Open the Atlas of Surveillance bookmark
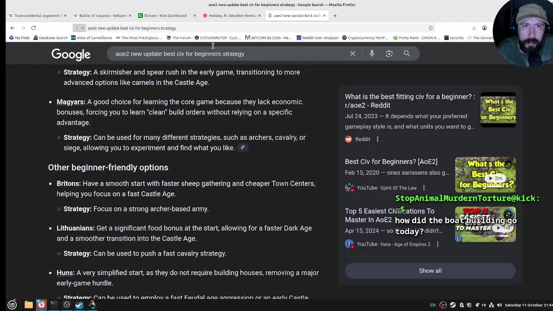The width and height of the screenshot is (553, 311). (91, 38)
